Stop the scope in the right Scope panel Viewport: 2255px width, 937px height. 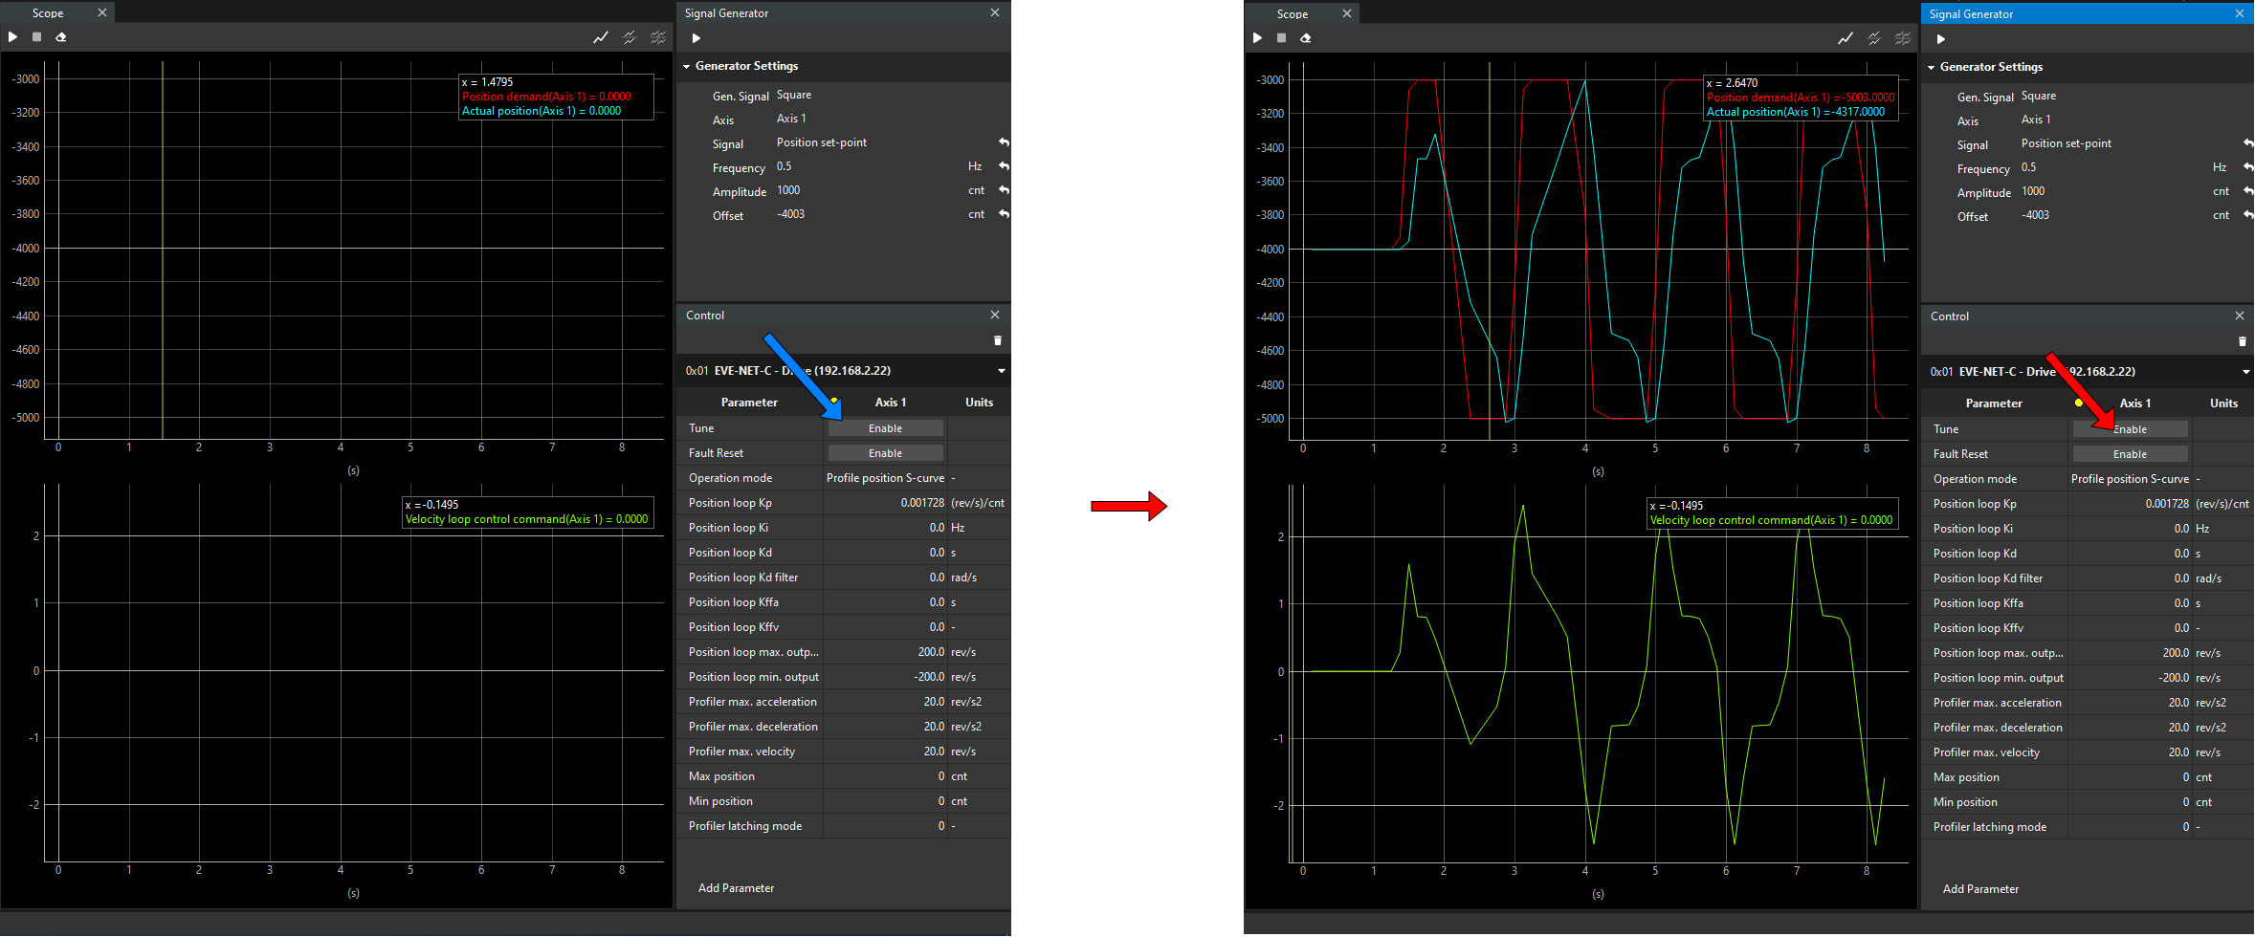[x=1281, y=38]
